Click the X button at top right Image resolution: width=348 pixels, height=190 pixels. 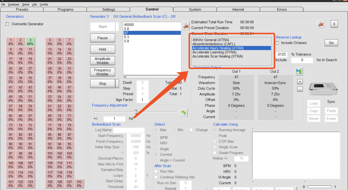[334, 24]
